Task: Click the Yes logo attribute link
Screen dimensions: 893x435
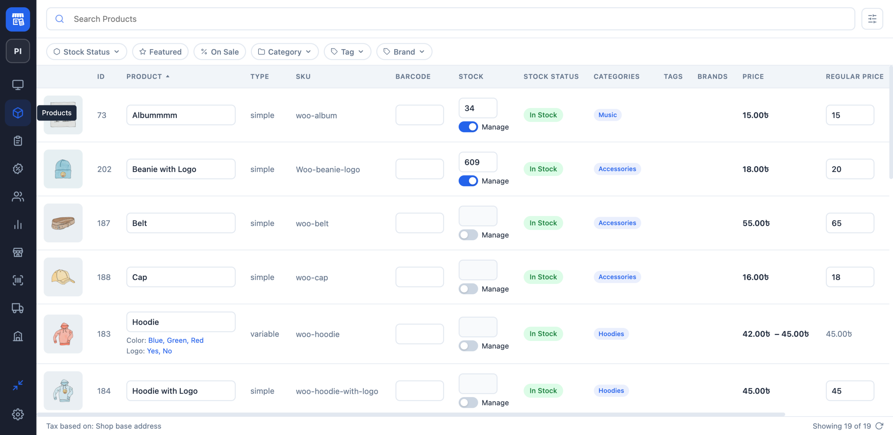Action: 153,351
